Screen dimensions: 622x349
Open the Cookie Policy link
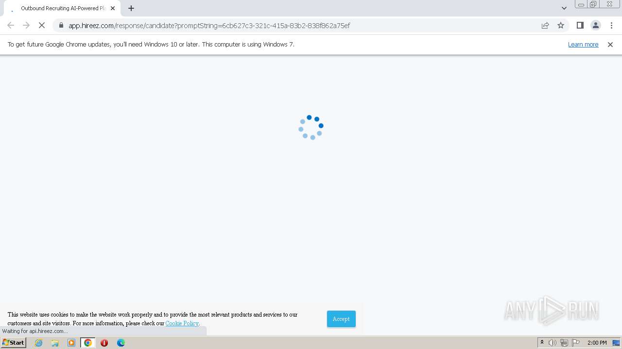click(x=182, y=323)
